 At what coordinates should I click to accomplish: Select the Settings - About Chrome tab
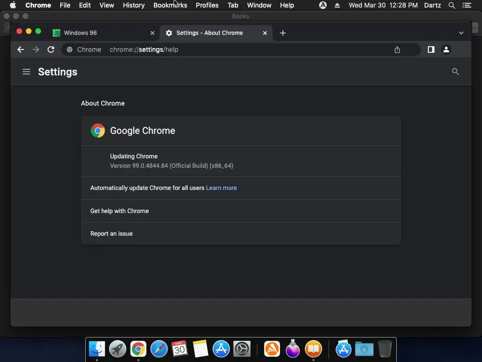pyautogui.click(x=216, y=33)
